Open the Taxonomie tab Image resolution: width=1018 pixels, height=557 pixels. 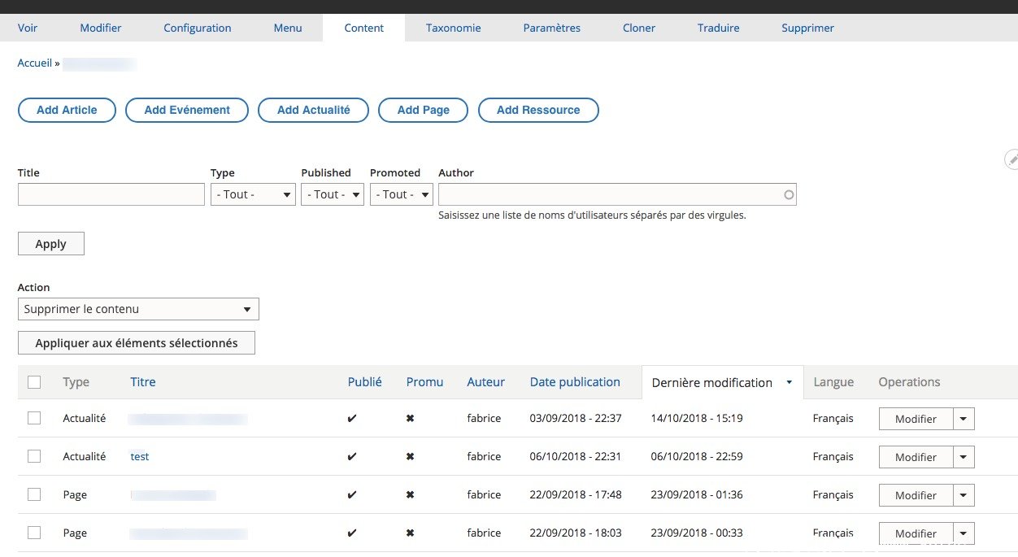click(x=454, y=28)
